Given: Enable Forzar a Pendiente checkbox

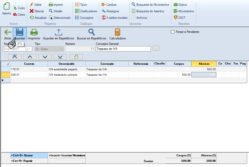Looking at the screenshot, I should (173, 32).
